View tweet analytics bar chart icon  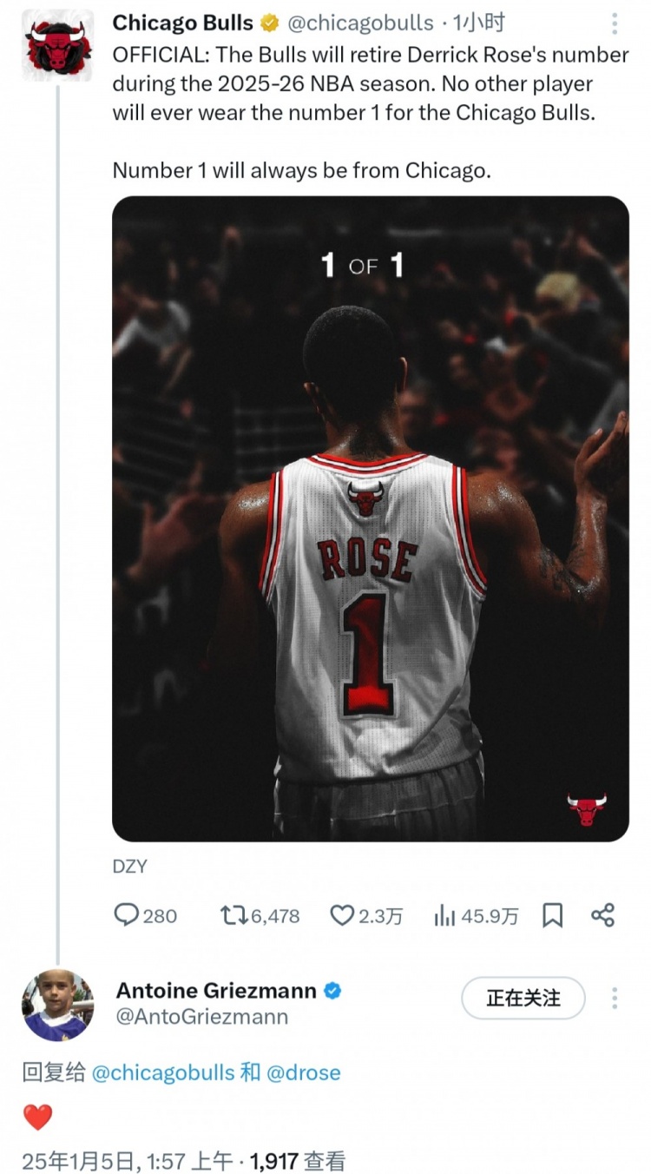[x=444, y=915]
